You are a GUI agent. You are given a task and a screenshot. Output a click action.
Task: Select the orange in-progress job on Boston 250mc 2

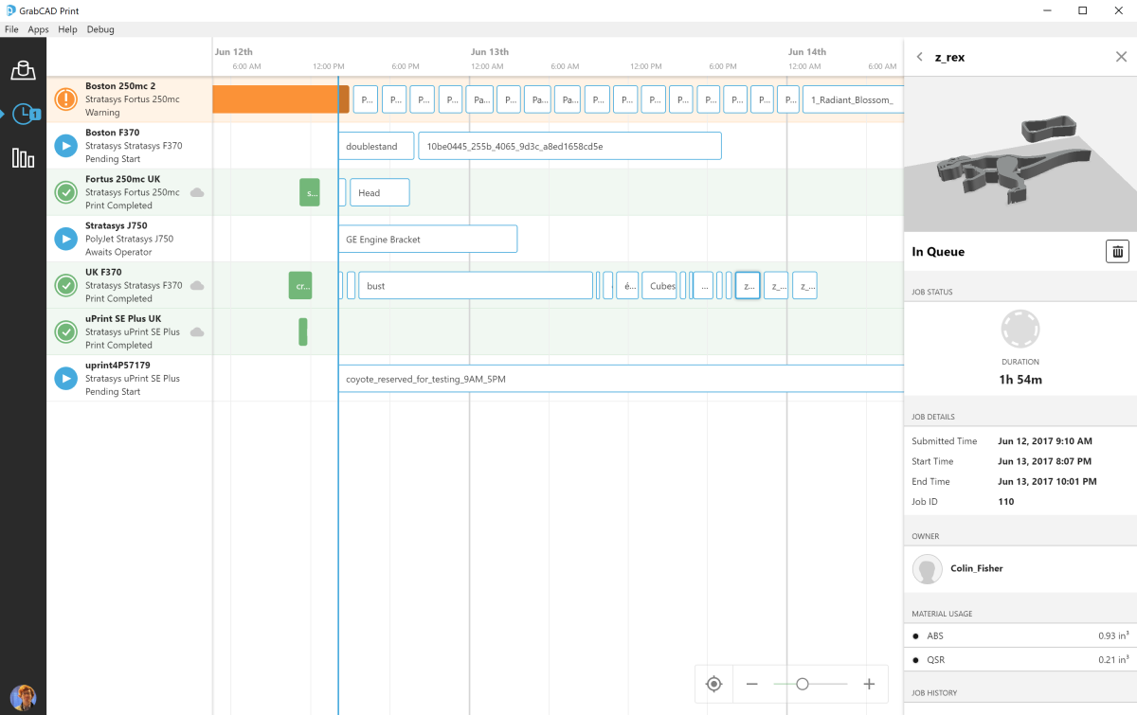280,99
